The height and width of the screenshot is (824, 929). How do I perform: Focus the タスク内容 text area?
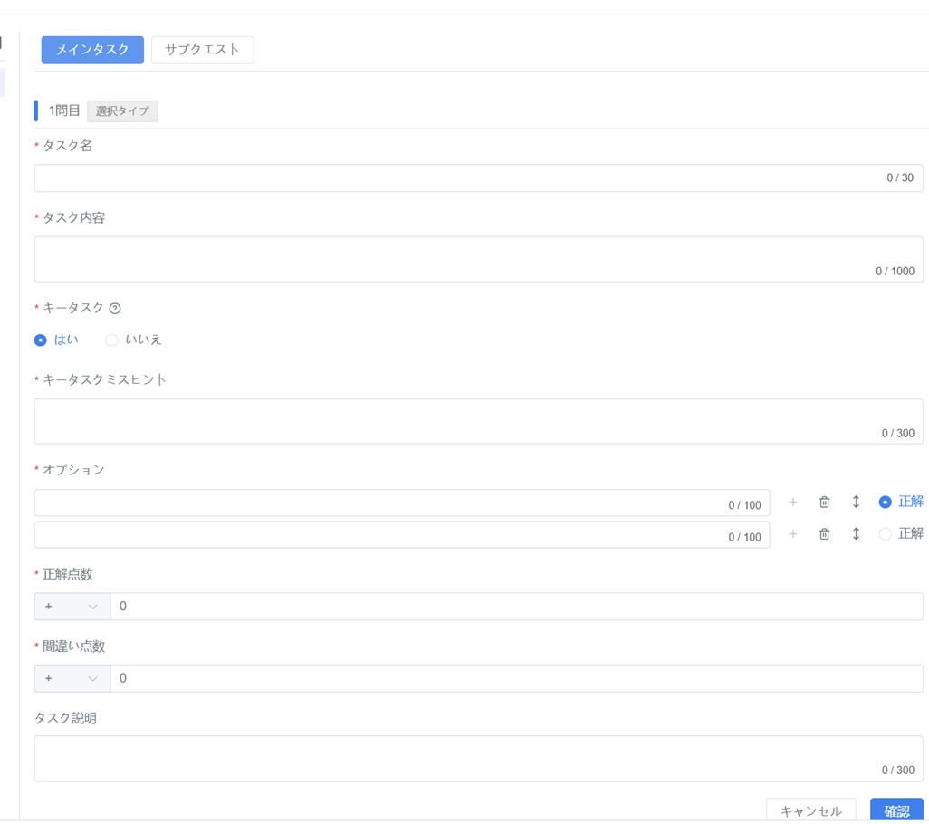(479, 260)
